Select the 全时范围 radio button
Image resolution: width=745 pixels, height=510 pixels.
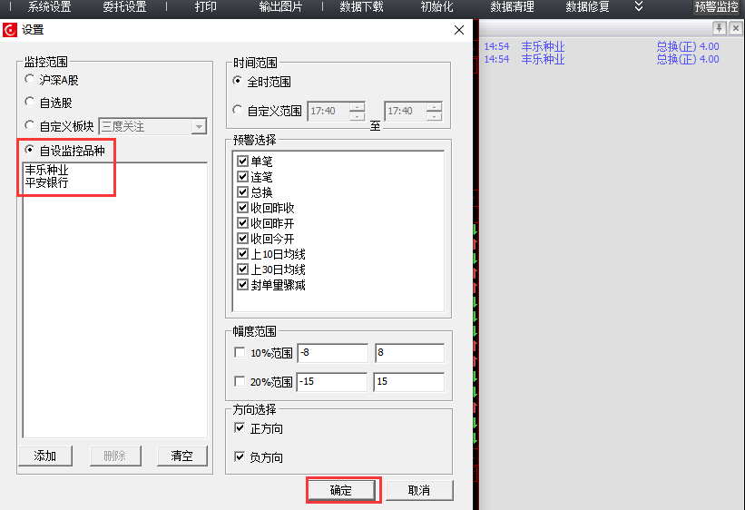[x=237, y=81]
